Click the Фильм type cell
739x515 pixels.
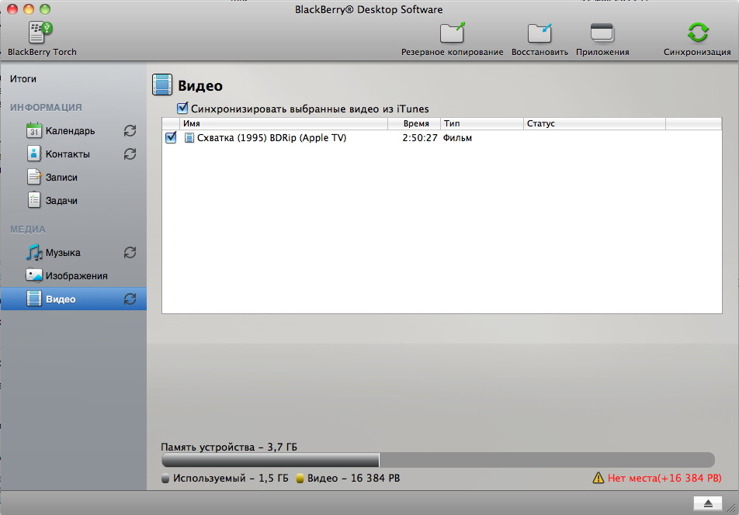click(x=457, y=138)
